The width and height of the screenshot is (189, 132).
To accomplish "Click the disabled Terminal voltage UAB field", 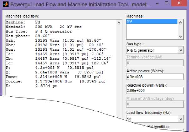I will coord(155,63).
